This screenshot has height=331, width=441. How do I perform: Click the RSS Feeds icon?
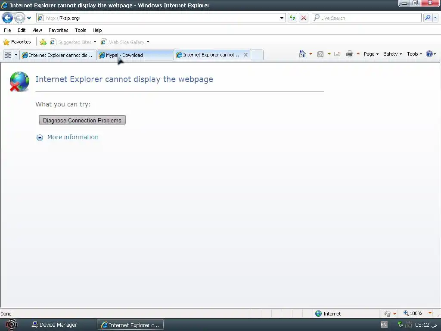point(320,54)
